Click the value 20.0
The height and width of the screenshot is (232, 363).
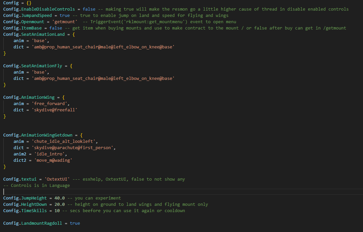pyautogui.click(x=60, y=204)
